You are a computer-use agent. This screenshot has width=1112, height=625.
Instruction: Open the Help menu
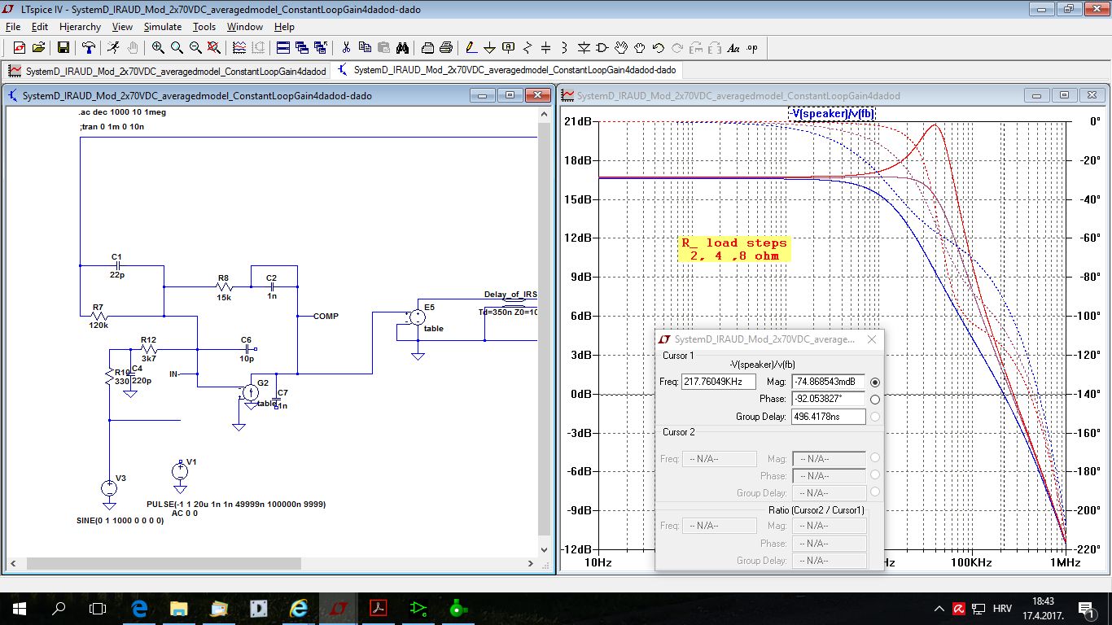coord(284,27)
